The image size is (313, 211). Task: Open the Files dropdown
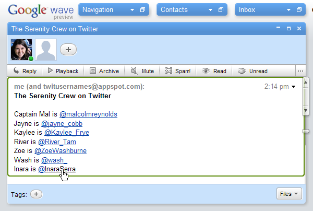click(289, 194)
